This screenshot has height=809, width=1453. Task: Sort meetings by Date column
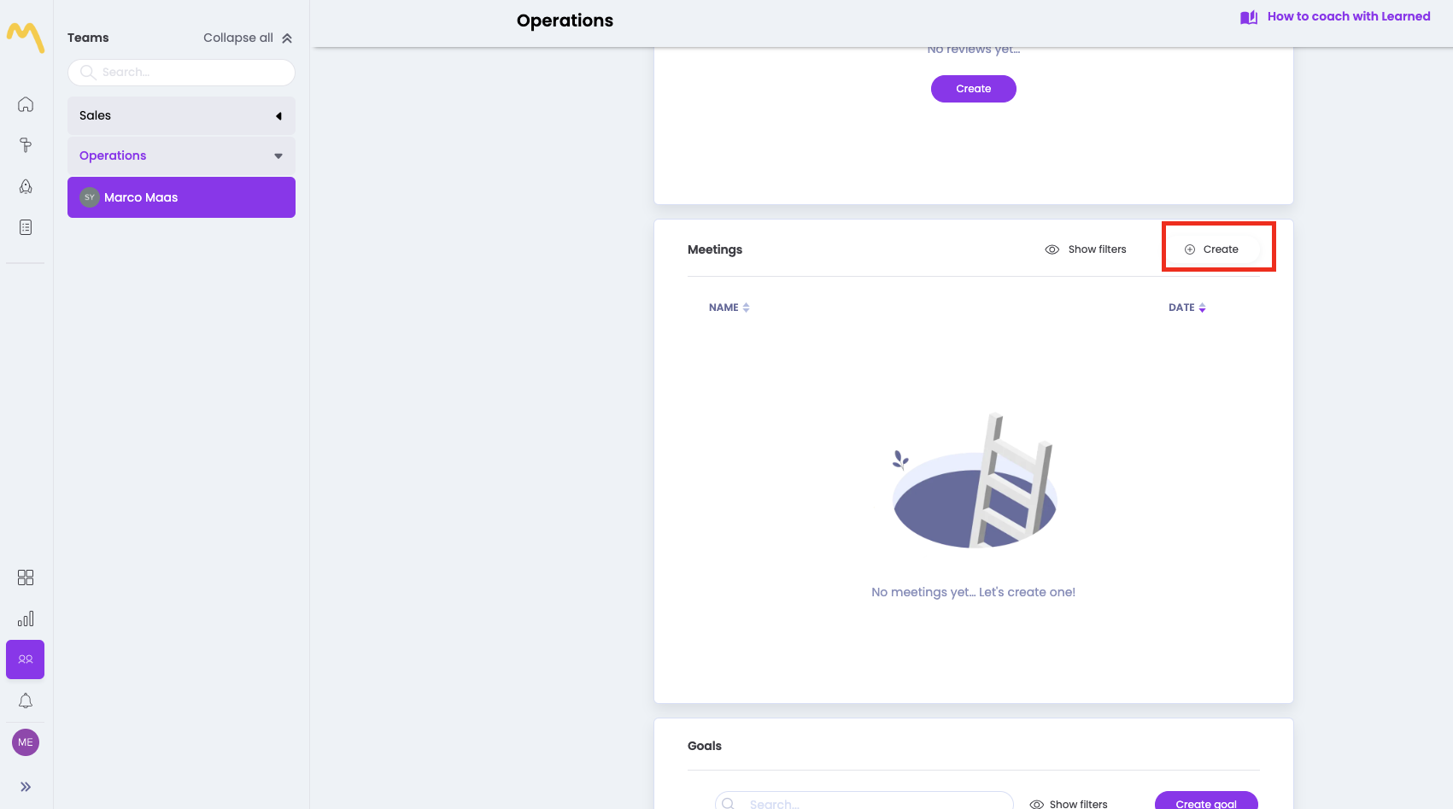[x=1186, y=308]
